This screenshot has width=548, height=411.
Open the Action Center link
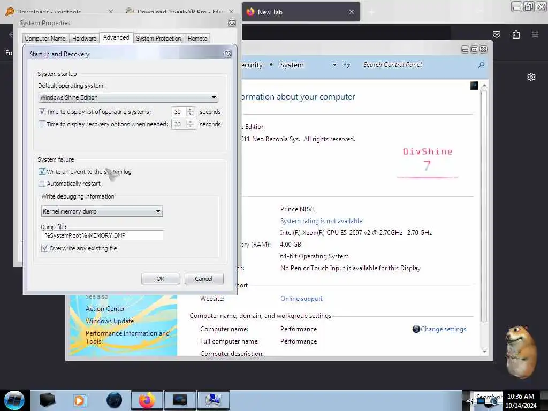pos(105,309)
